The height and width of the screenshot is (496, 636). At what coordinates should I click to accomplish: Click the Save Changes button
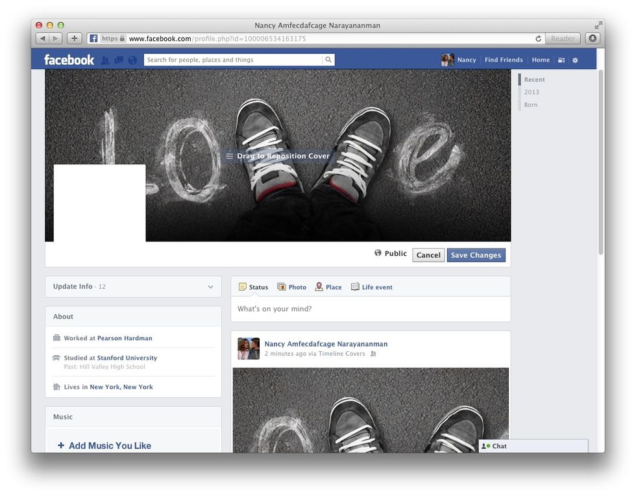(x=476, y=255)
